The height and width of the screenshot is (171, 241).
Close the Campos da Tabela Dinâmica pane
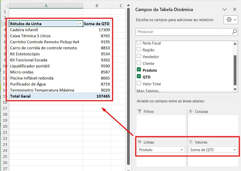tap(234, 10)
